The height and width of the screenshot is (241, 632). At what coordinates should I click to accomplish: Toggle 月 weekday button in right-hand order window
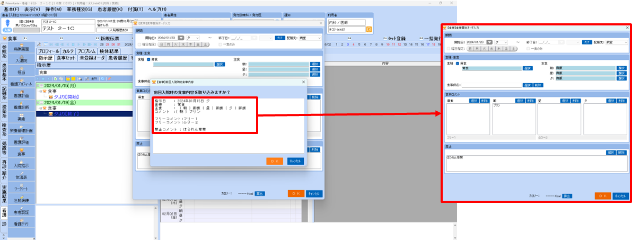pyautogui.click(x=477, y=48)
